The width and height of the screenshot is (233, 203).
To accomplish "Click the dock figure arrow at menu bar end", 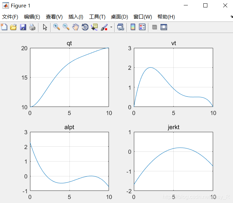I will (232, 17).
